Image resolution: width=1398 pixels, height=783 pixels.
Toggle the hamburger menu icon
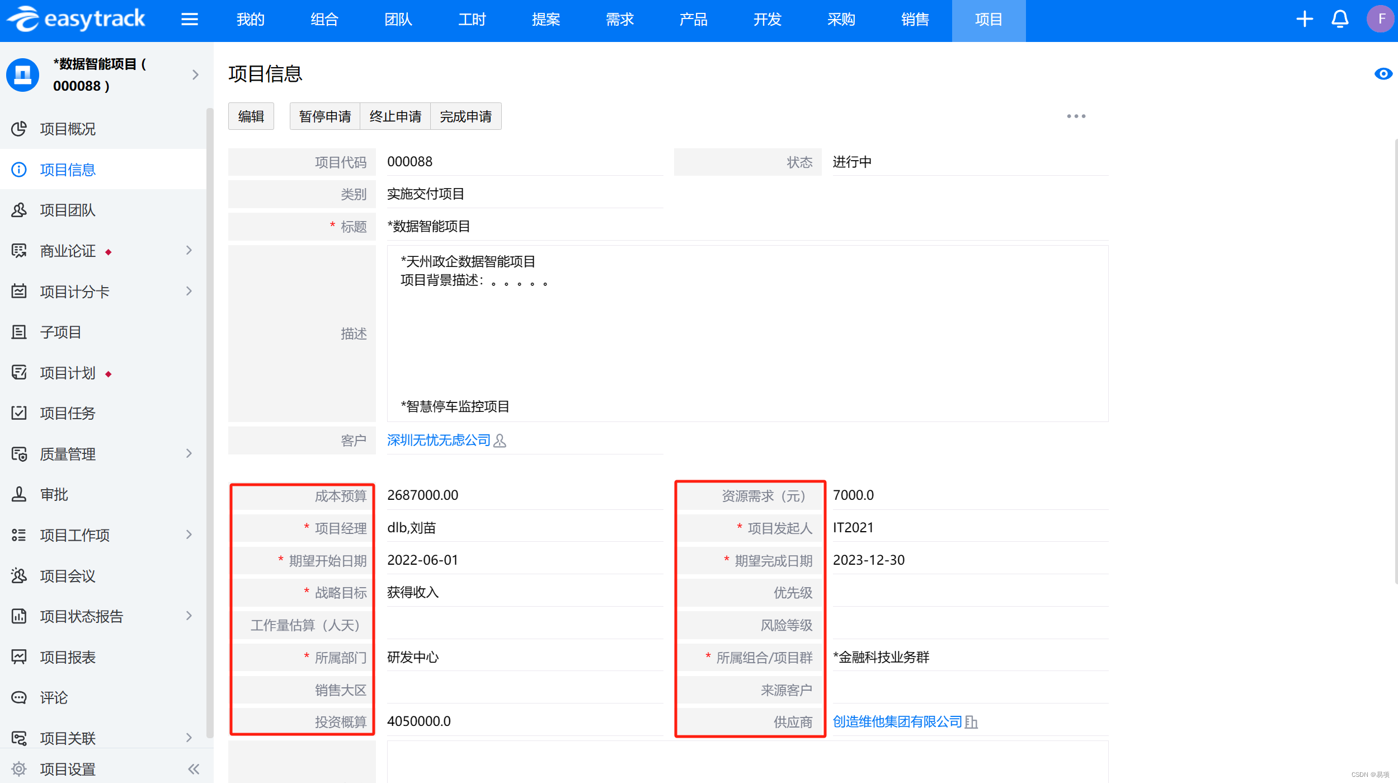[x=190, y=20]
